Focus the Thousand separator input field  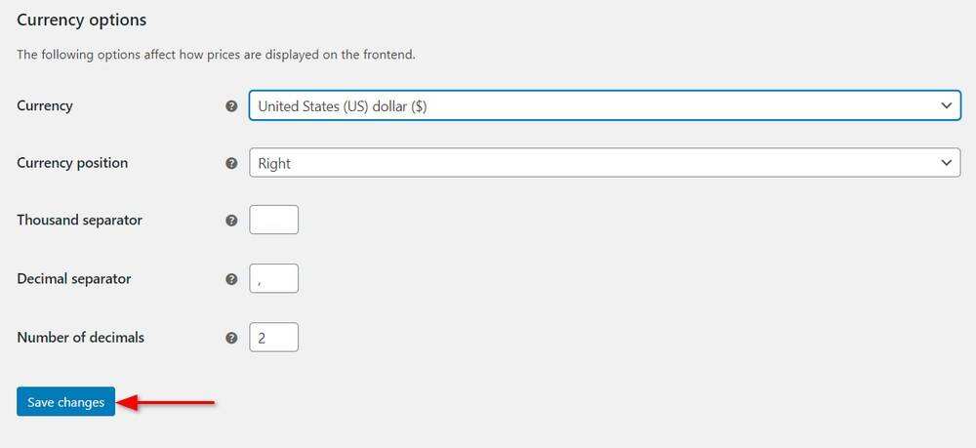click(273, 221)
